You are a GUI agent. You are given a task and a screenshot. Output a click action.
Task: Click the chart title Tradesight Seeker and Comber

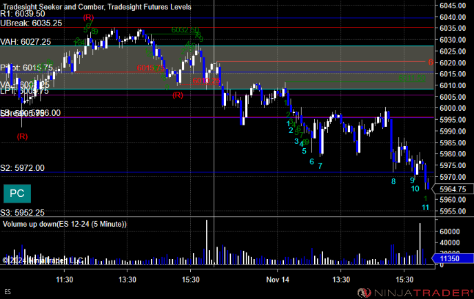pos(54,7)
